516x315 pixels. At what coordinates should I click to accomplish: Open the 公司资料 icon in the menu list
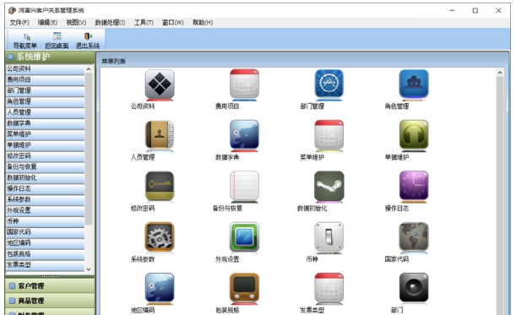coord(160,84)
